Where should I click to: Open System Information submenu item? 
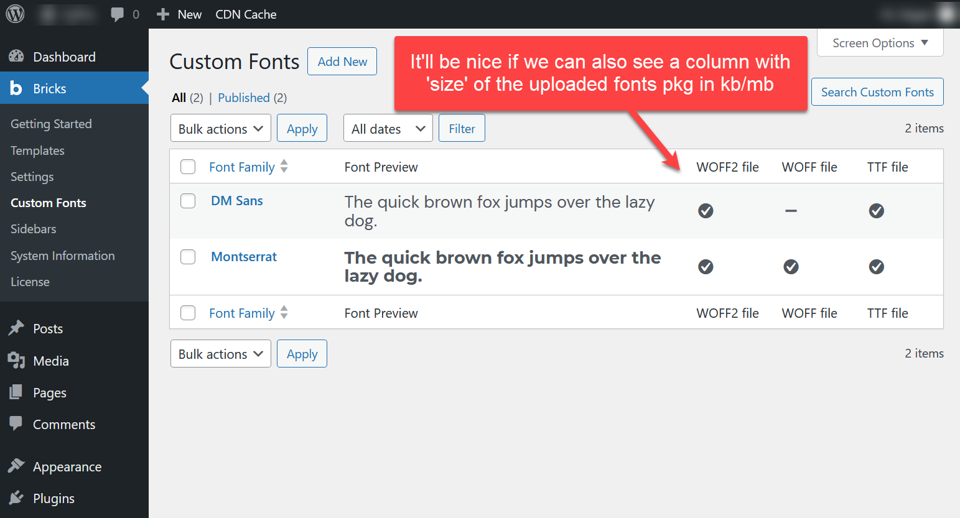coord(63,256)
